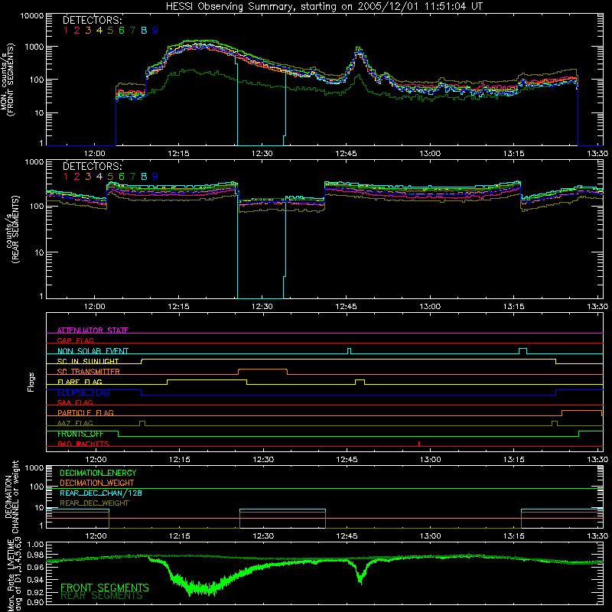
Task: Select olive detector 5 in front segments legend
Action: 110,31
